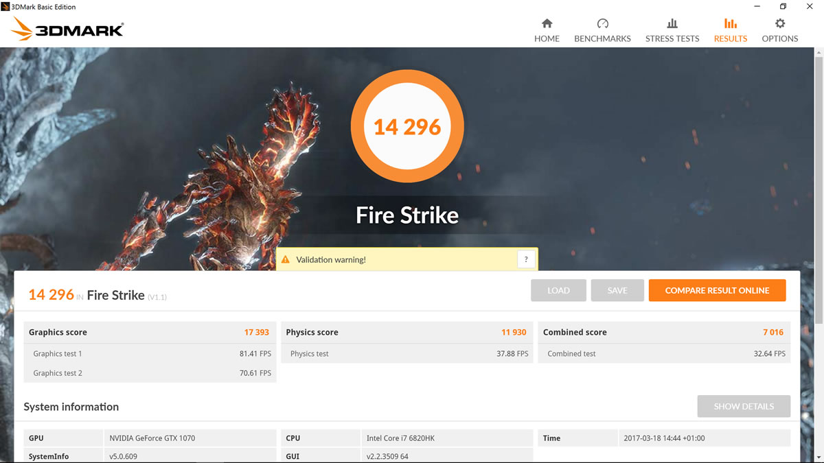This screenshot has height=463, width=824.
Task: Click the 3DMark Basic Edition title bar icon
Action: pyautogui.click(x=5, y=6)
